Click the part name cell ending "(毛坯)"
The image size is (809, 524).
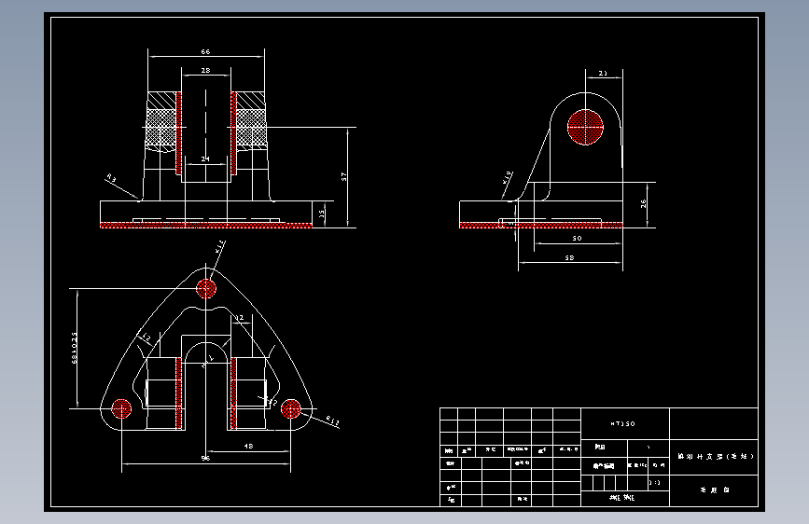click(x=714, y=457)
